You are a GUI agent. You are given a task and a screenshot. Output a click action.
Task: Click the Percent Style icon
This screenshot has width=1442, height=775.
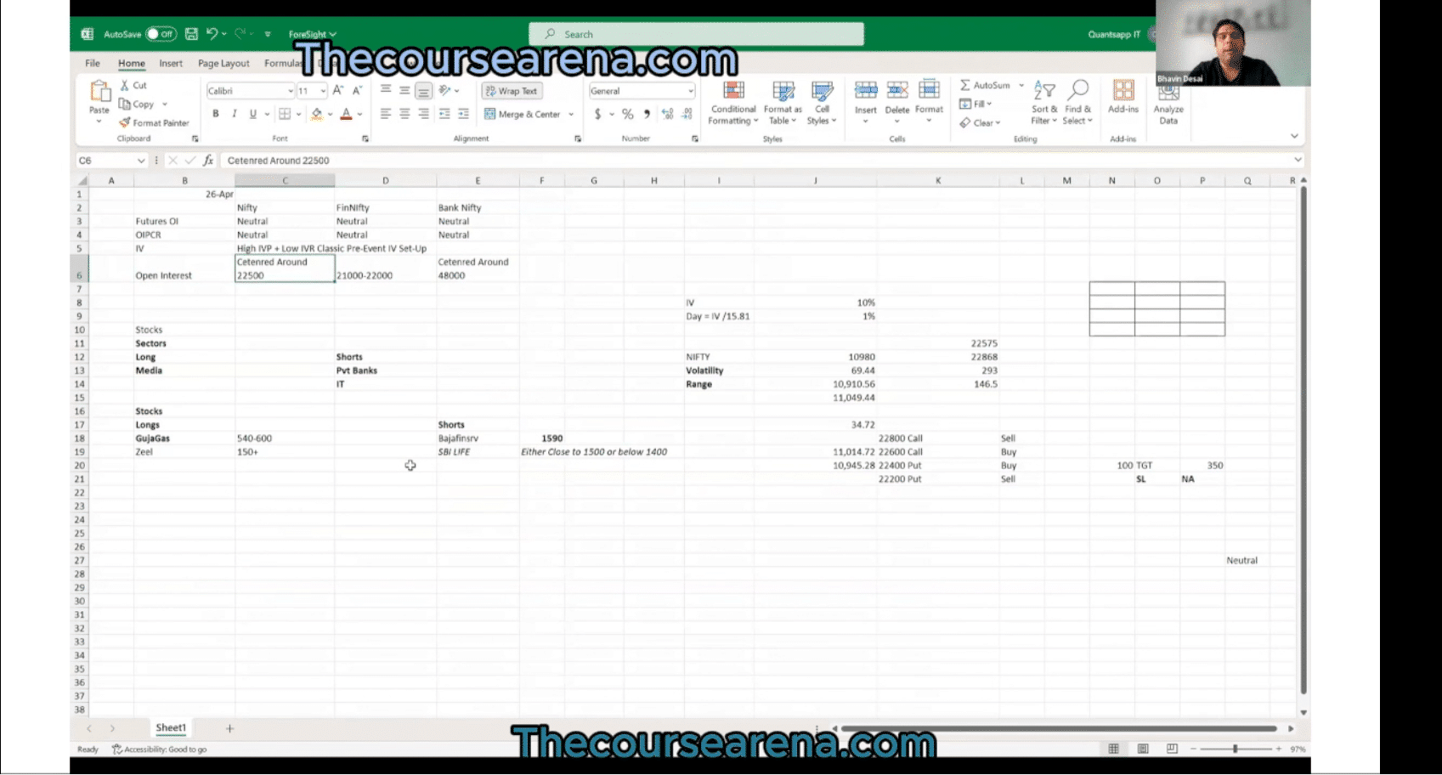click(x=627, y=114)
